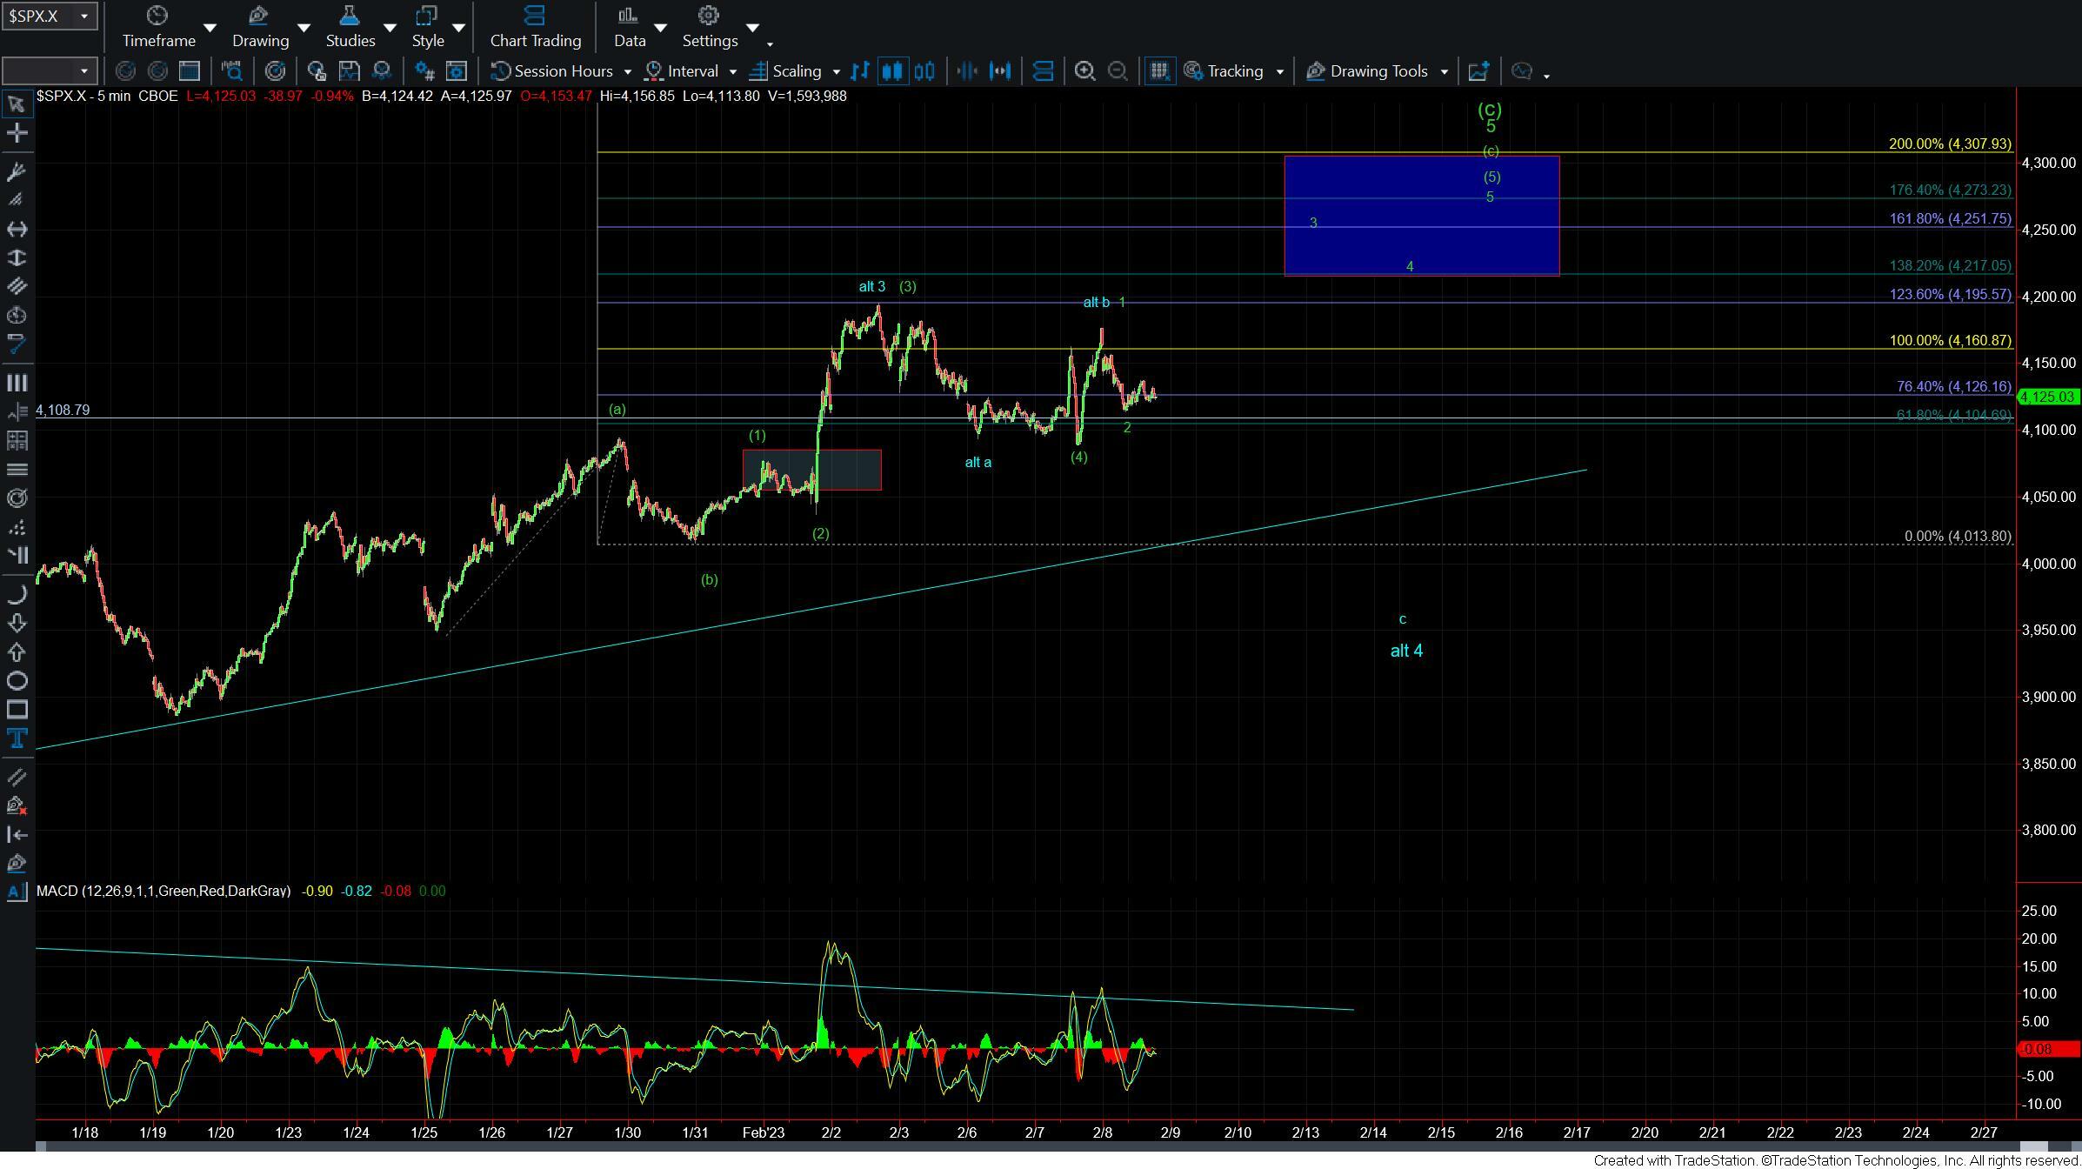Activate the Text drawing tool

tap(17, 738)
